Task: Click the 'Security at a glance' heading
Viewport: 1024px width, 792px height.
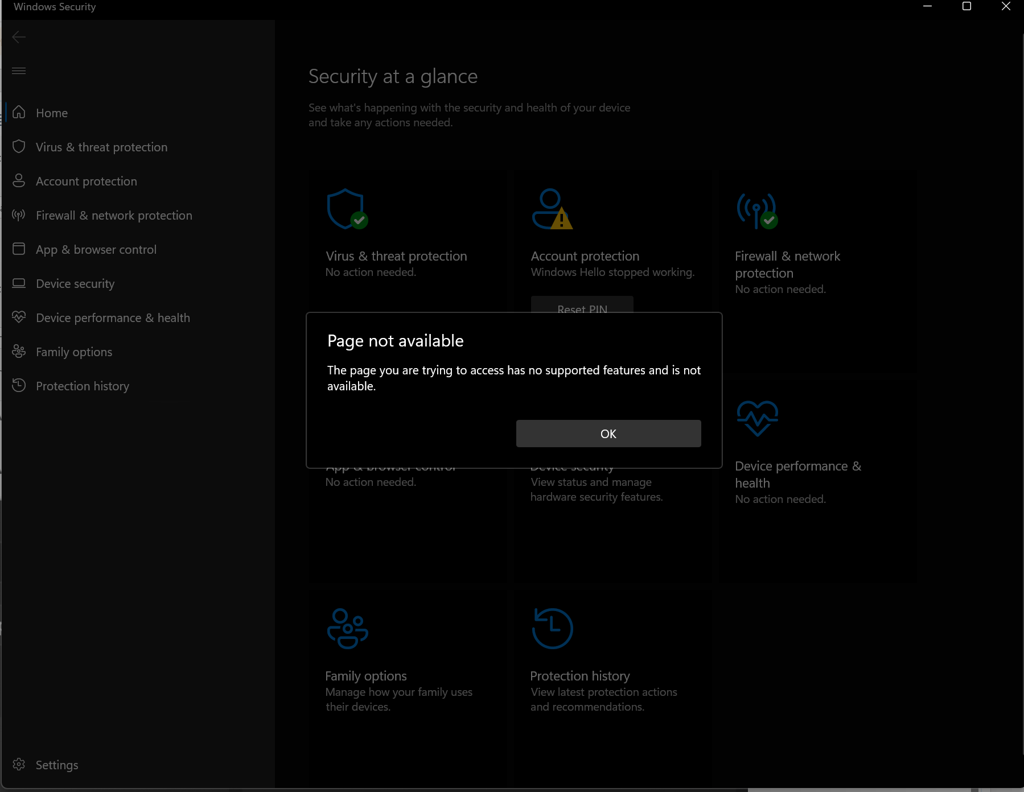Action: pyautogui.click(x=393, y=76)
